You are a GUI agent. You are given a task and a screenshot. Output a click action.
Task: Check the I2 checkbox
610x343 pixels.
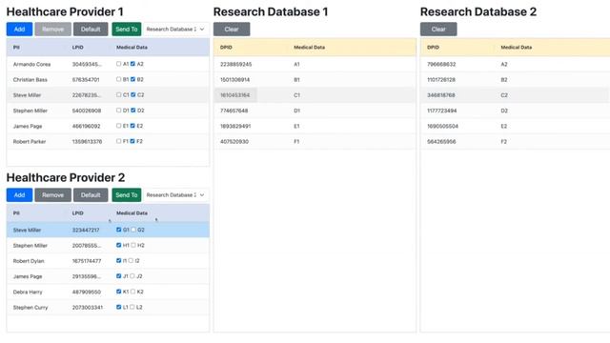[131, 260]
